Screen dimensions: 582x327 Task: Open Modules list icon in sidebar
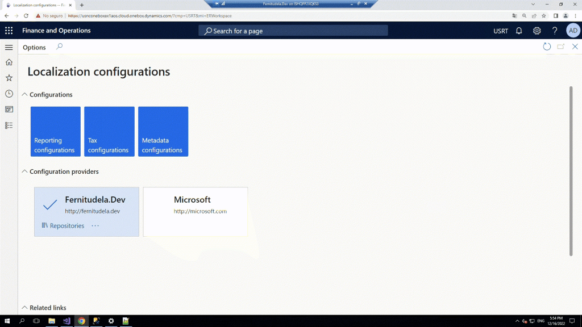(x=9, y=125)
